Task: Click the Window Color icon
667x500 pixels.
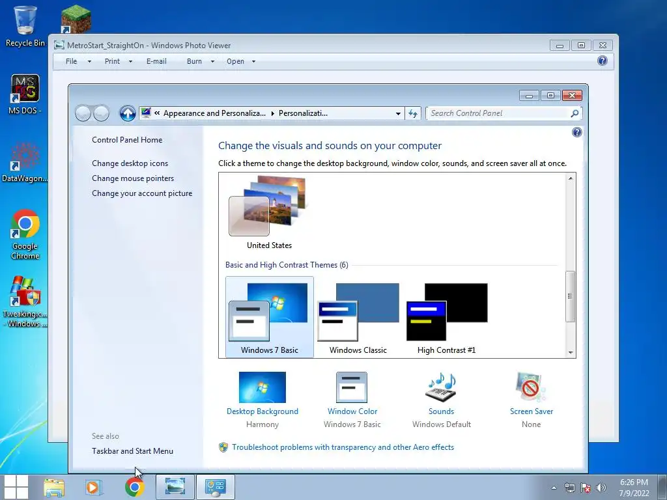Action: click(x=351, y=387)
